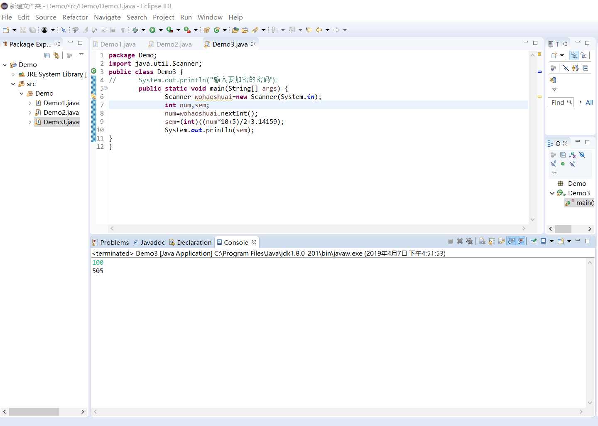Click the Open Task folder icon

click(x=245, y=30)
